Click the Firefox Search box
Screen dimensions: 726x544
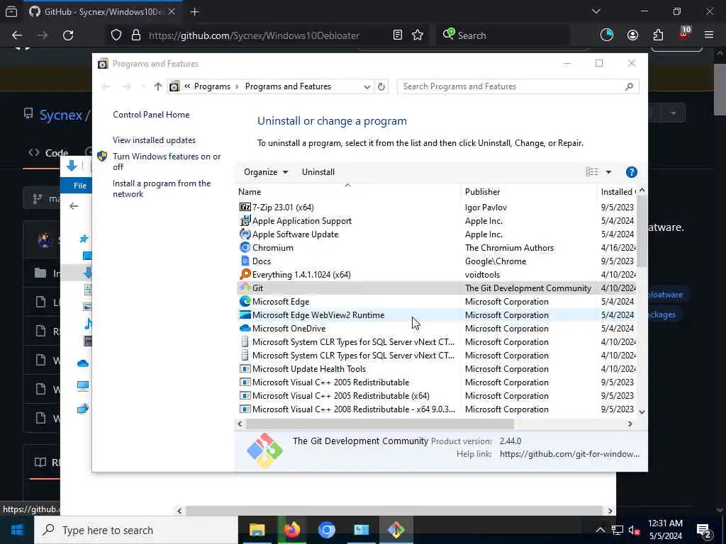(x=503, y=35)
